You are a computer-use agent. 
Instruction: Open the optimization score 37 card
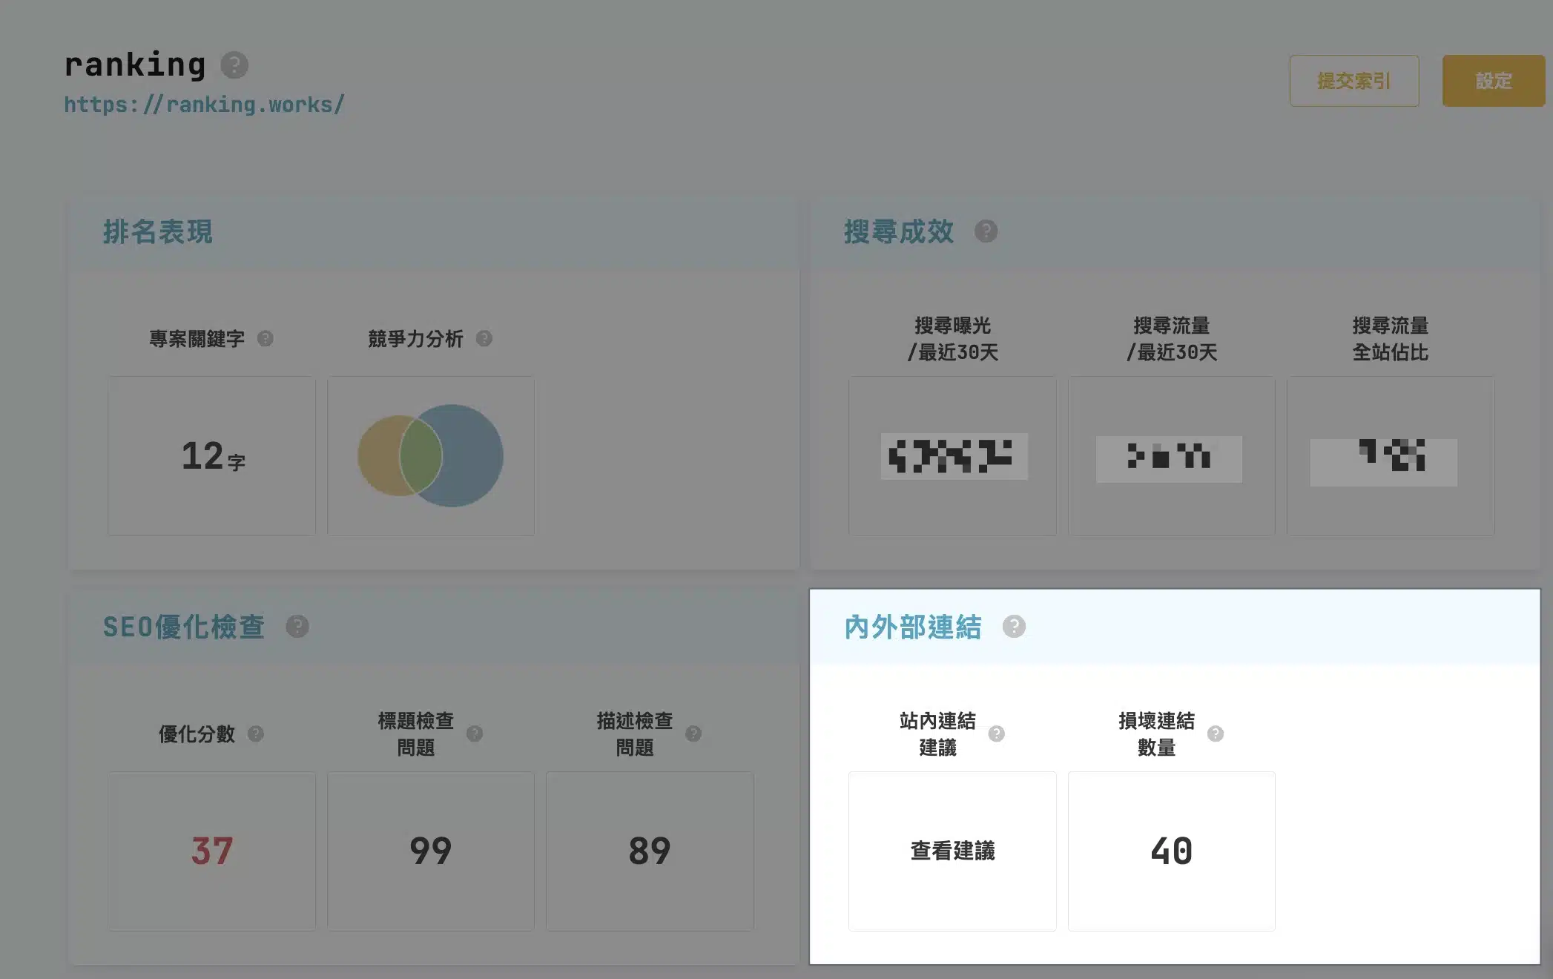click(211, 851)
